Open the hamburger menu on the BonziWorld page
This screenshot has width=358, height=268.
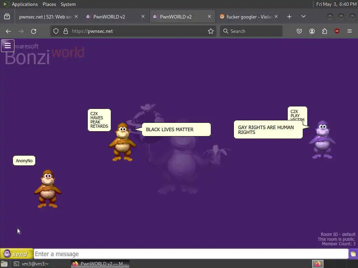tap(8, 46)
